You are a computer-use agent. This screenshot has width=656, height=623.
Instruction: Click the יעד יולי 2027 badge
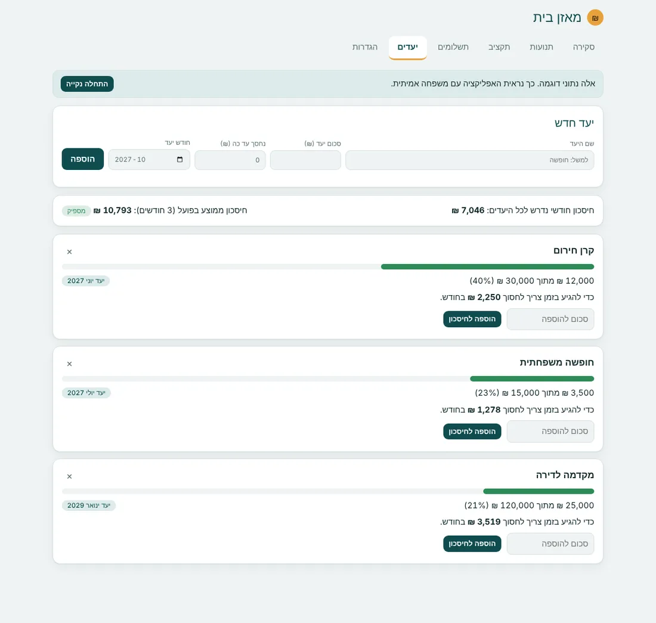pyautogui.click(x=86, y=393)
